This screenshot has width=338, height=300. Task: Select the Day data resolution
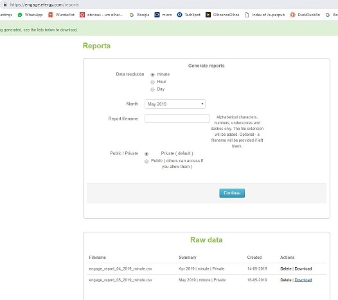pyautogui.click(x=153, y=89)
